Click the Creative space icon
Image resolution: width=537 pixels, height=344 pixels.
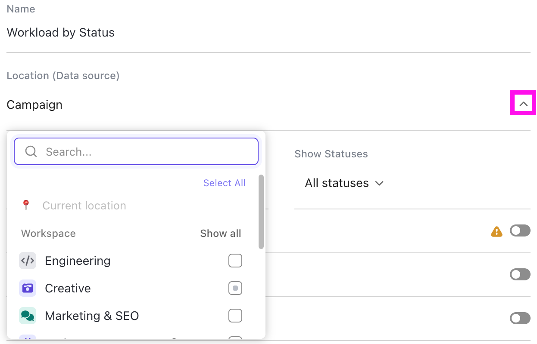28,288
